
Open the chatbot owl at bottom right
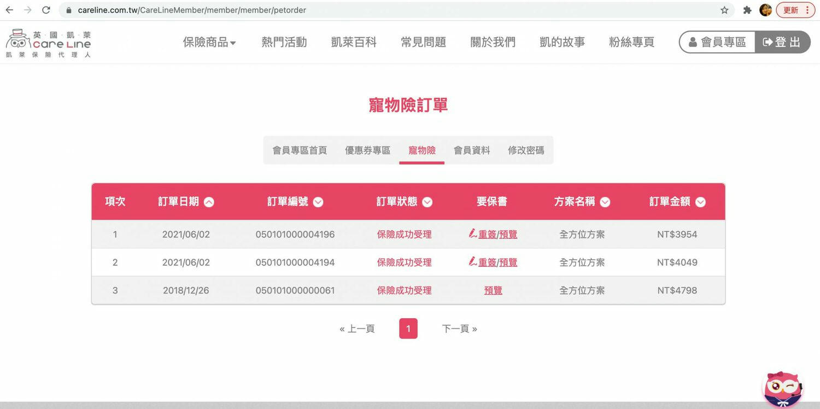tap(783, 388)
